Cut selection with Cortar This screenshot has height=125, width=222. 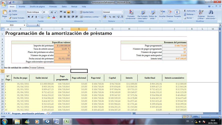13,11
